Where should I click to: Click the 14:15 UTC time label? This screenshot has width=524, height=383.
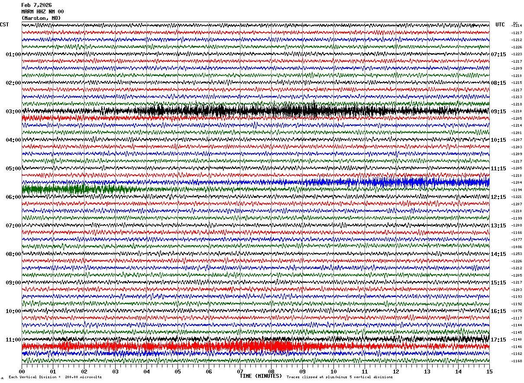tap(498, 254)
